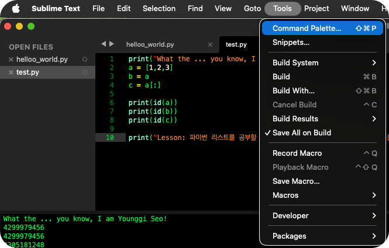Viewport: 389px width, 248px height.
Task: Select helloo_world.py in the Open Files list
Action: point(42,60)
